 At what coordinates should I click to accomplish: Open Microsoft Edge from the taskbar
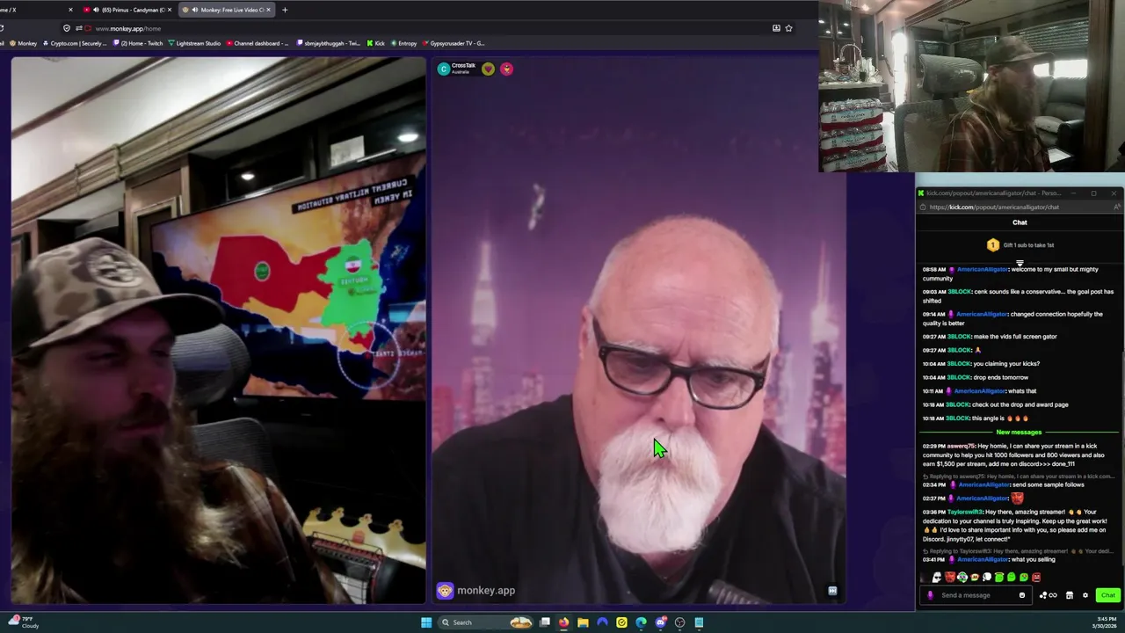coord(641,622)
